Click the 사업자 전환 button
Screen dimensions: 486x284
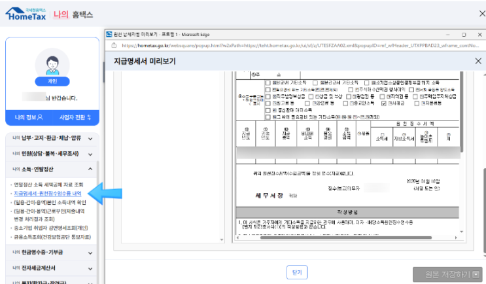point(75,118)
